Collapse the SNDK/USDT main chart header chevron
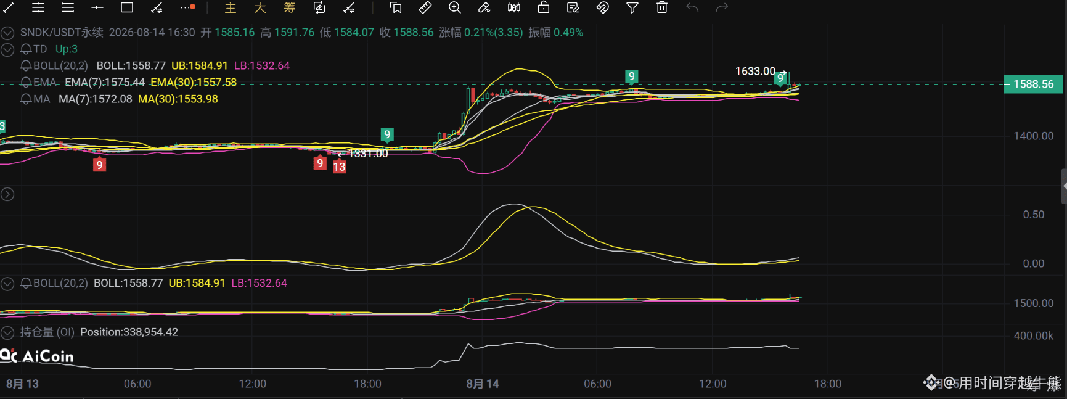 pyautogui.click(x=7, y=33)
